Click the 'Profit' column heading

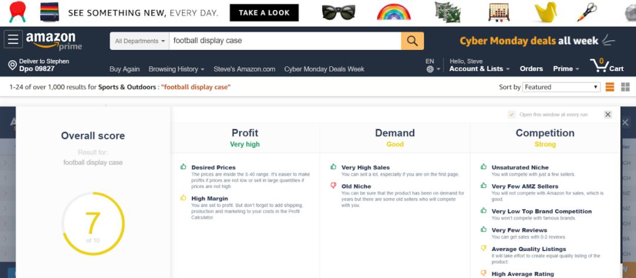click(x=245, y=133)
